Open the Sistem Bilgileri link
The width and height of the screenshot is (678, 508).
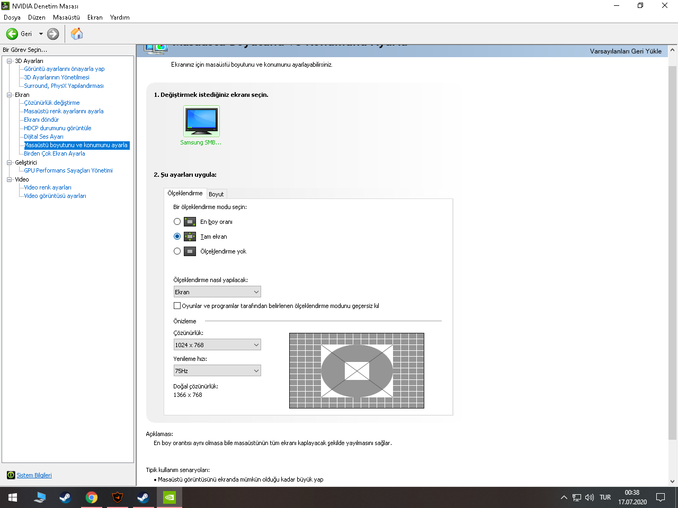34,475
